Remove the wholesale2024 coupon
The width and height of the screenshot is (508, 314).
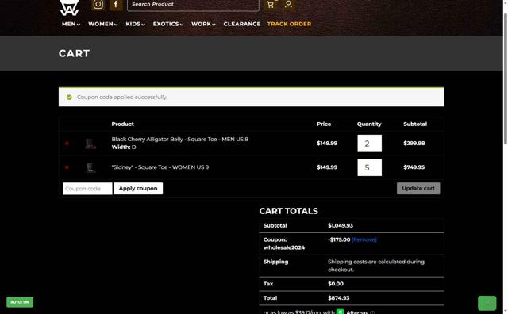coord(364,239)
